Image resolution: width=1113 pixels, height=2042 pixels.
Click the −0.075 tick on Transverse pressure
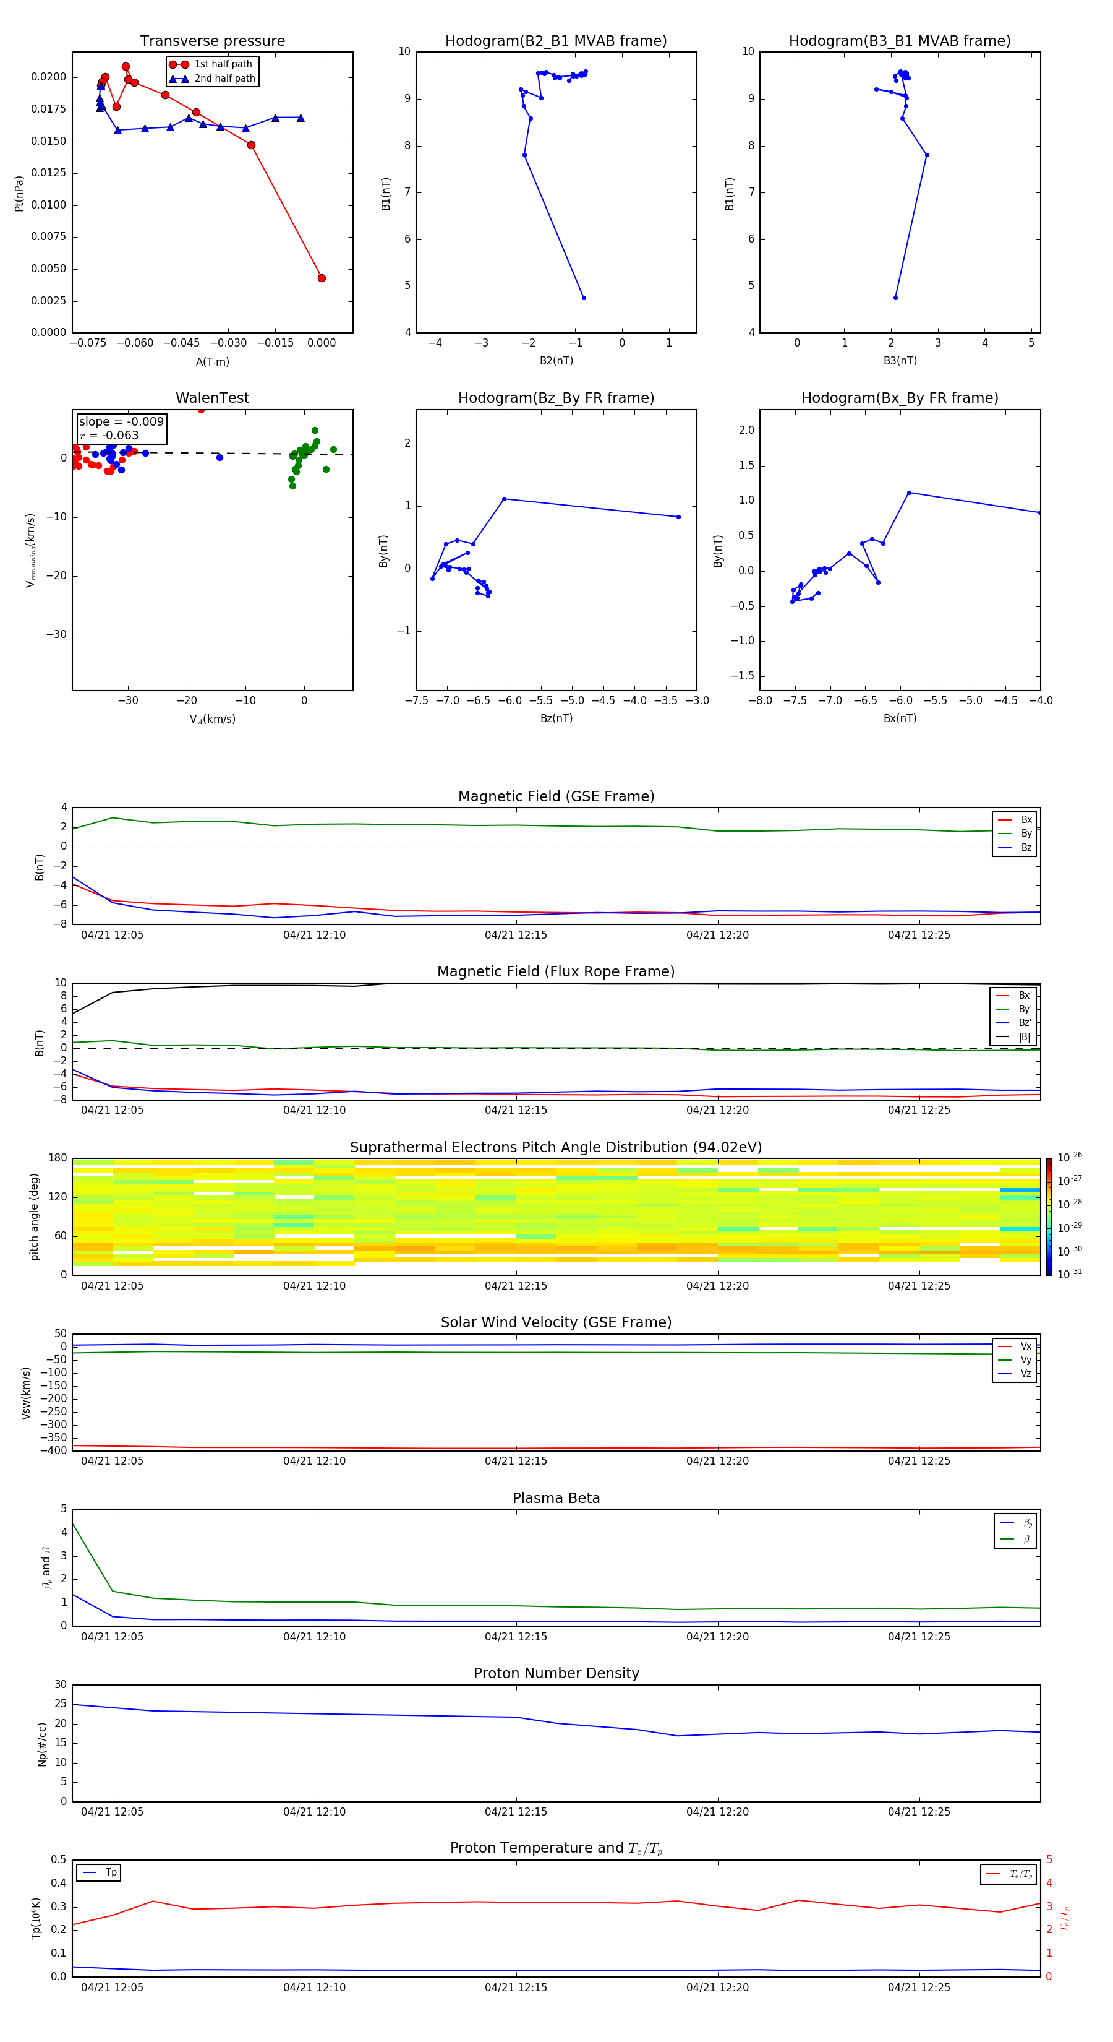pos(88,343)
